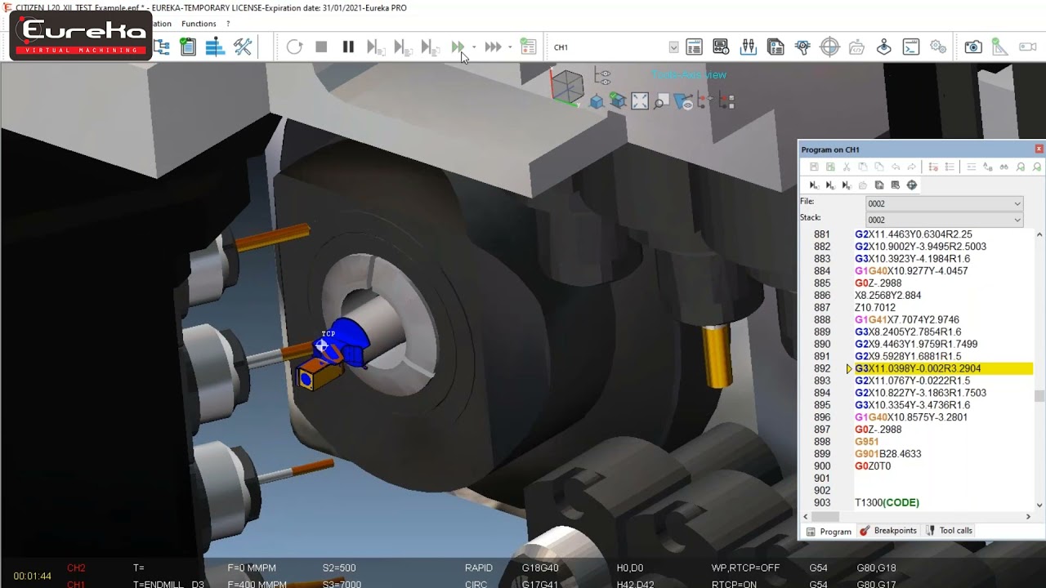This screenshot has height=588, width=1046.
Task: Expand the File 0002 dropdown
Action: 945,203
